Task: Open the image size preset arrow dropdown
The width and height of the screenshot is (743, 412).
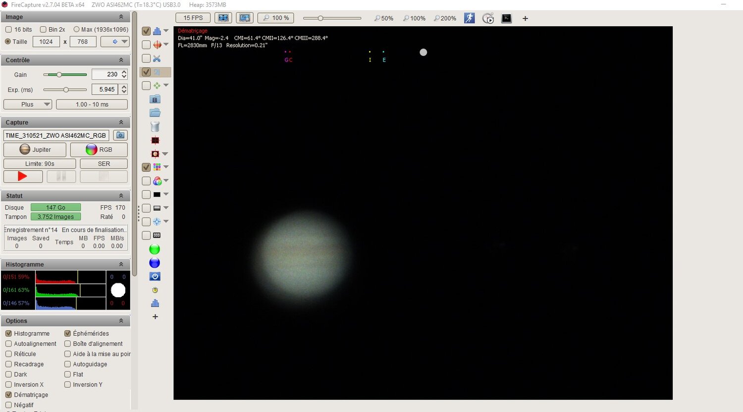Action: coord(115,42)
